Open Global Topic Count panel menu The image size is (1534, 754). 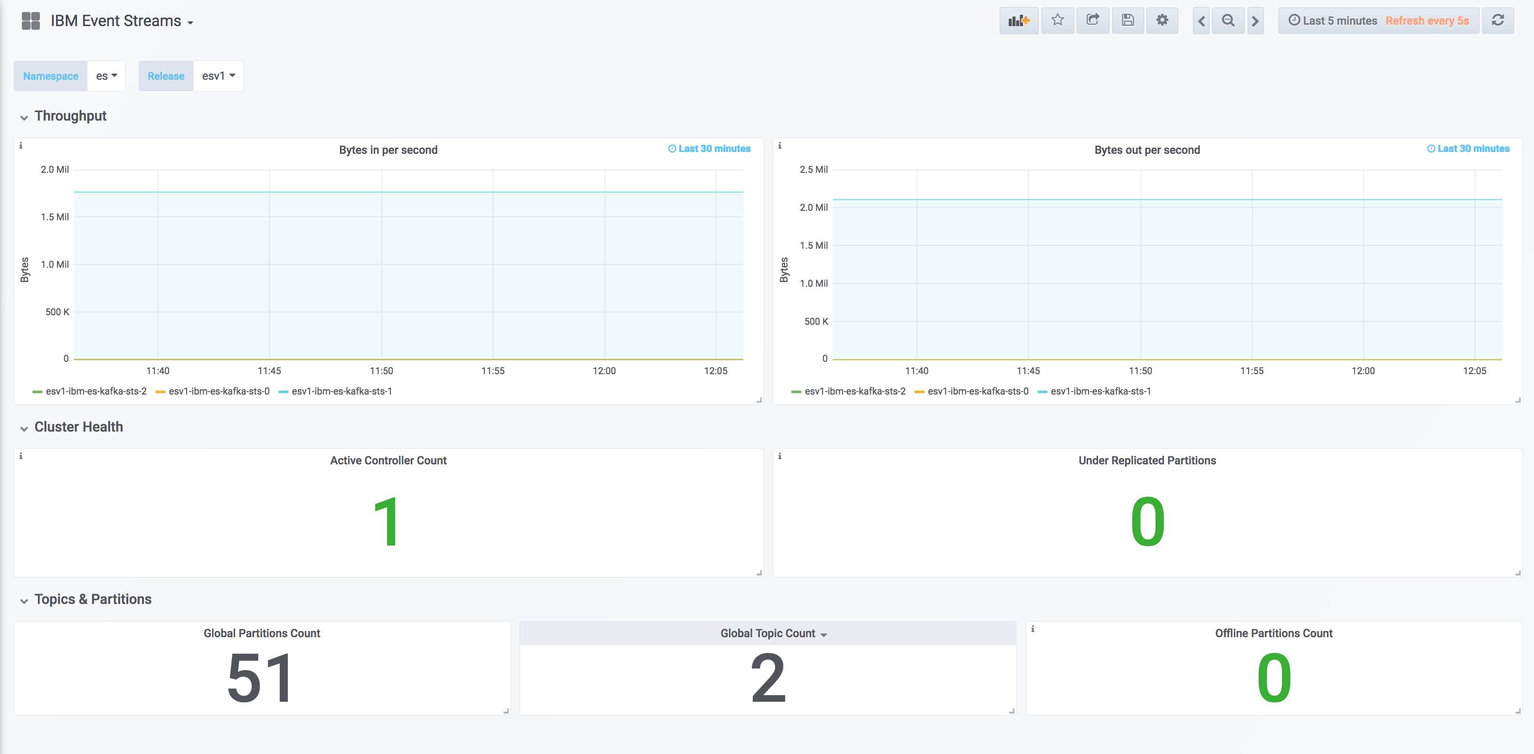click(x=773, y=633)
